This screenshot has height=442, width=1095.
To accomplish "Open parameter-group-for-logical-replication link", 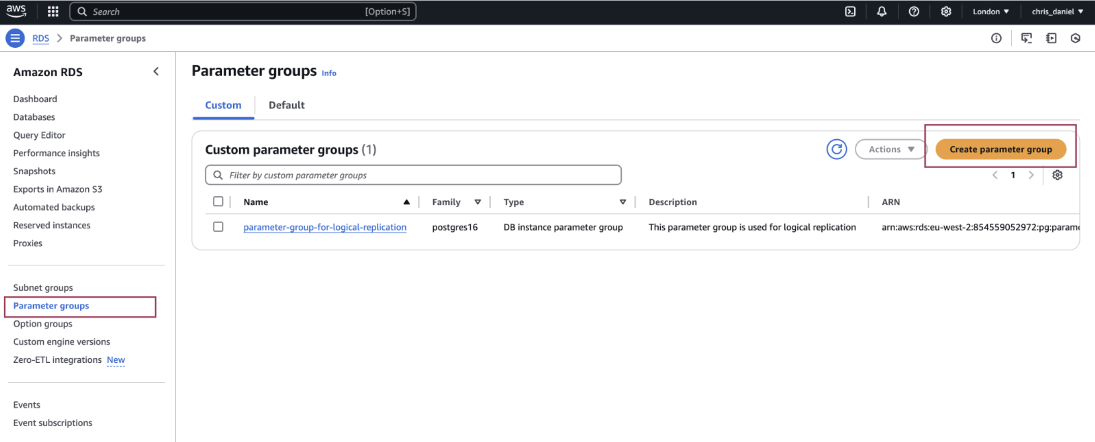I will click(x=325, y=227).
